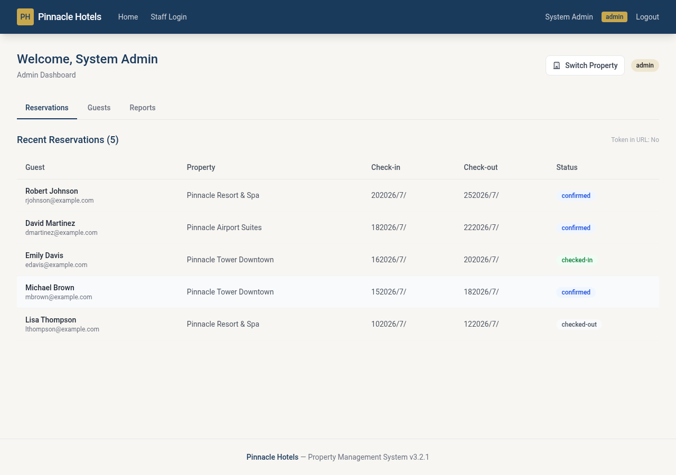Click check-out date 252026/7/

pyautogui.click(x=481, y=195)
